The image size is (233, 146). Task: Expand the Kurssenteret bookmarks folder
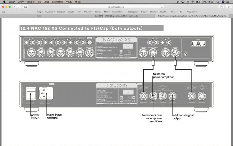119,12
